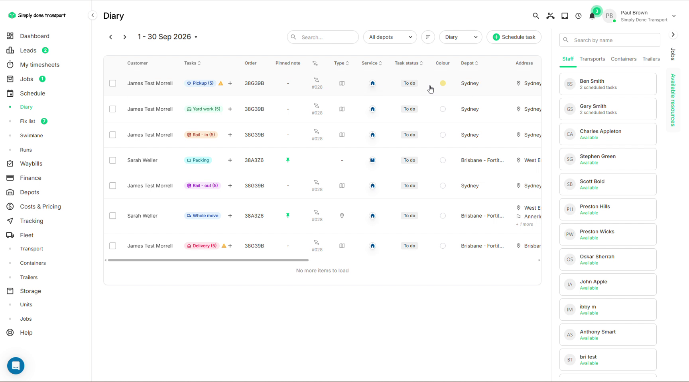Click the crossed tools icon in header

coord(550,16)
